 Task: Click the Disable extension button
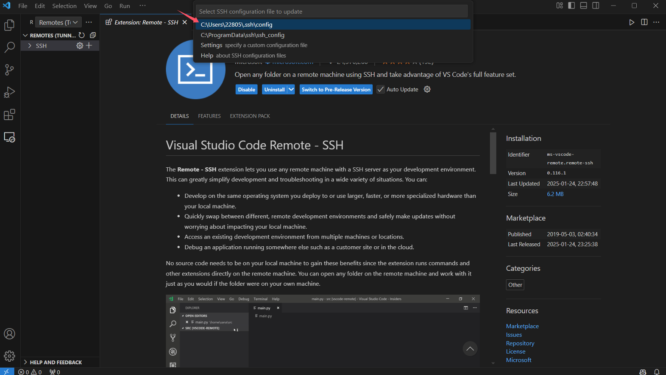click(x=246, y=89)
